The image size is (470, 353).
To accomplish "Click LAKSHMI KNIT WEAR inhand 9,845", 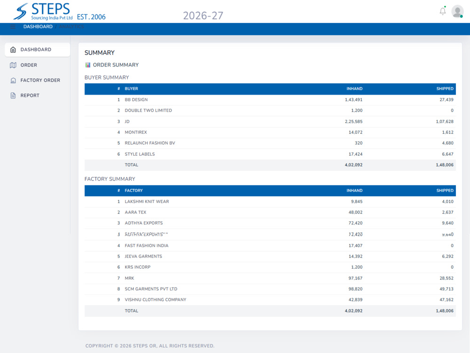I will (x=357, y=201).
